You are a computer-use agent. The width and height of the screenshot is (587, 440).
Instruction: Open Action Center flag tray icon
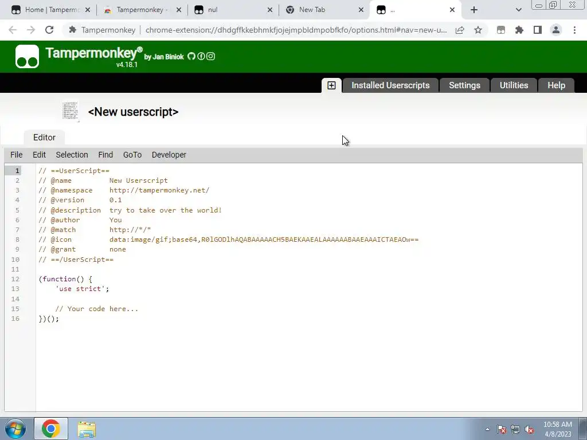(x=502, y=430)
